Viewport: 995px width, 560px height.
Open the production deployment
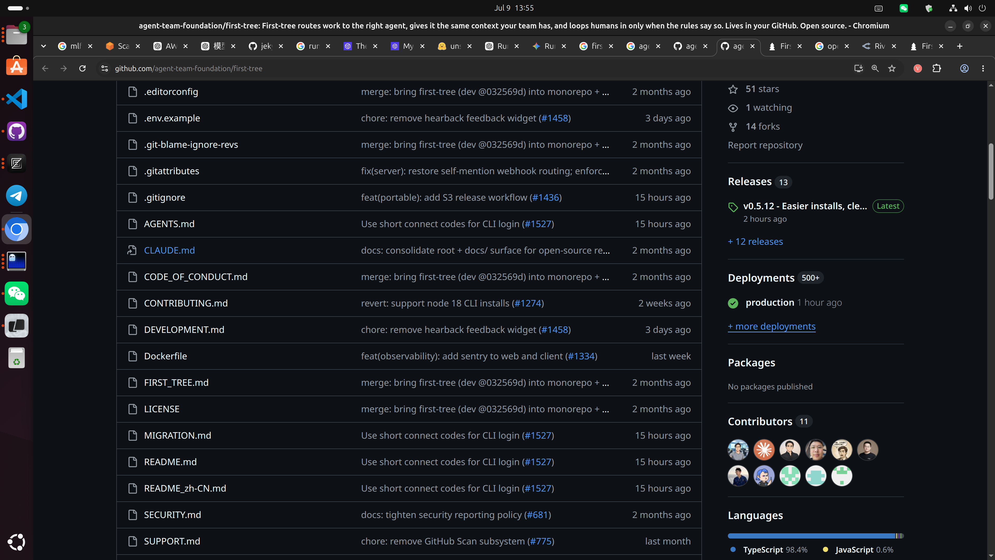769,303
